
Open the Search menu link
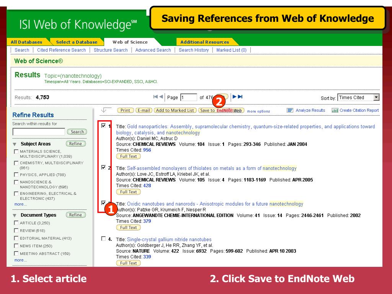point(22,50)
